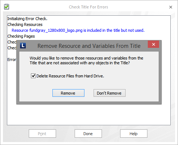Select the blue fundgray_1280x800_logo.png unused resource line
The image size is (178, 145).
coord(78,30)
